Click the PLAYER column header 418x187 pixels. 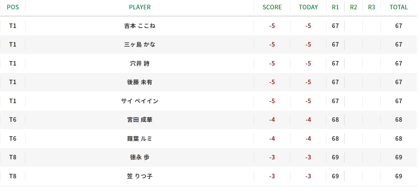pos(140,7)
